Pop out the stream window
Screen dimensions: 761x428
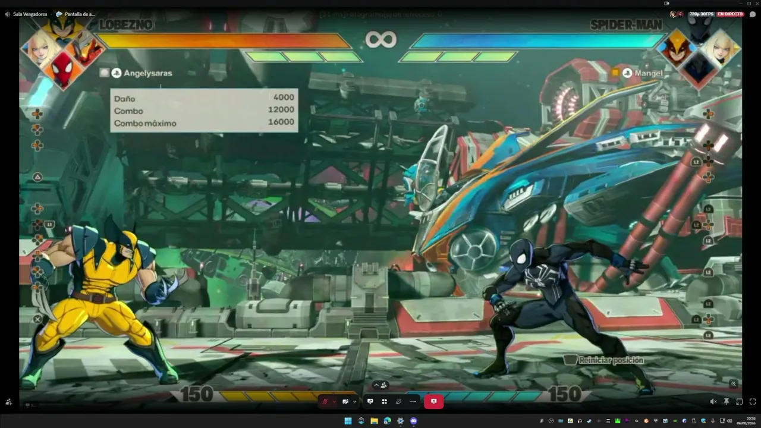point(740,402)
